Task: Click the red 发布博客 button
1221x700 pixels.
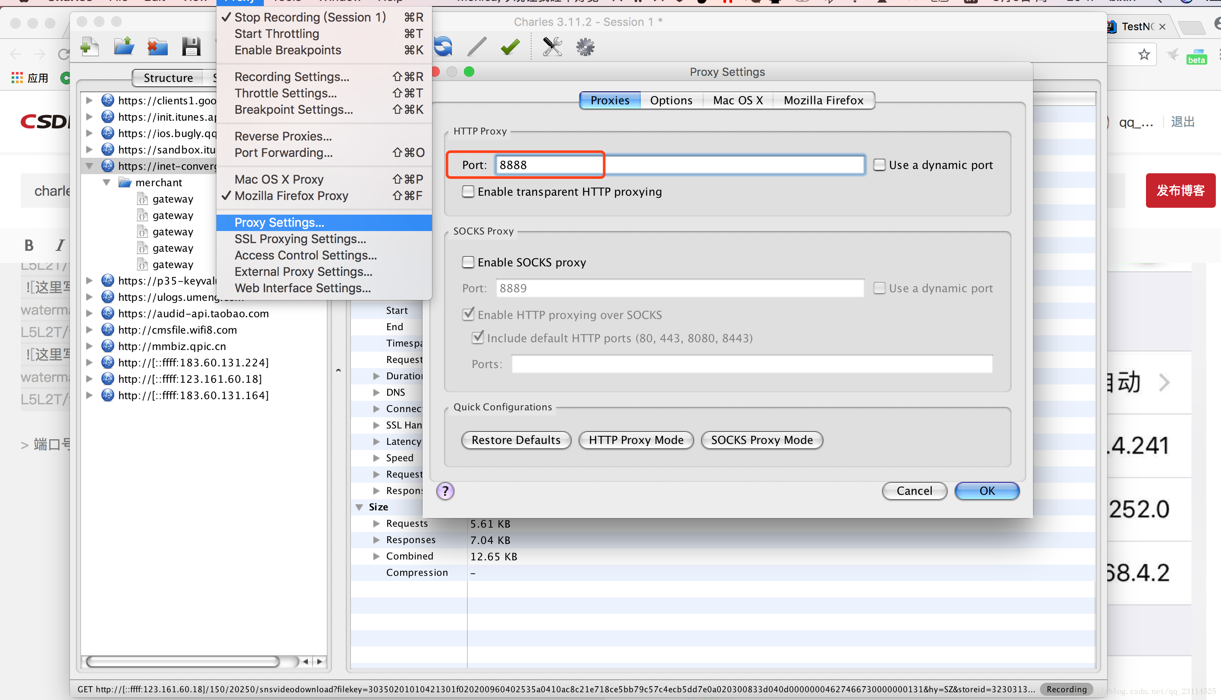Action: point(1180,191)
